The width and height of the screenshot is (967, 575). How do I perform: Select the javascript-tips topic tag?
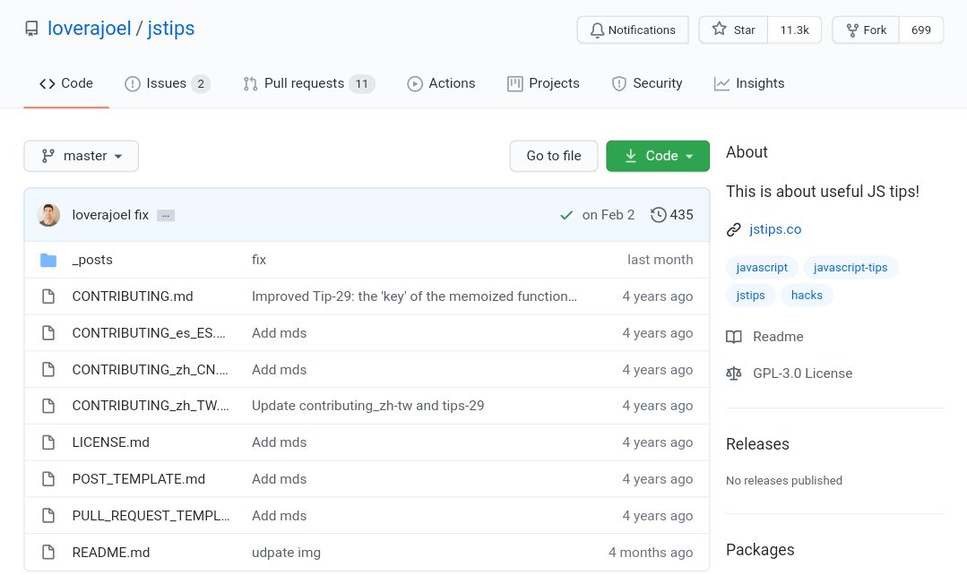tap(850, 268)
